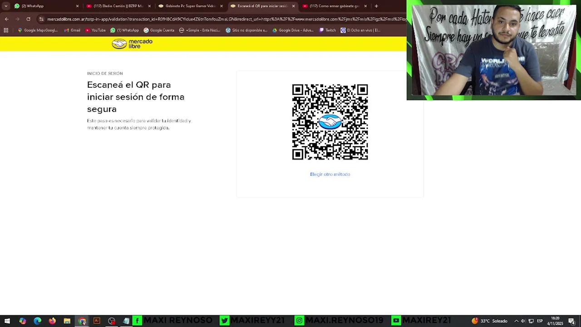Open the notification center icon

point(572,321)
